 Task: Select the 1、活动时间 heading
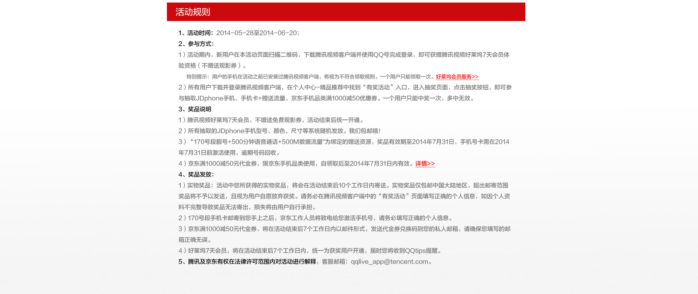196,33
